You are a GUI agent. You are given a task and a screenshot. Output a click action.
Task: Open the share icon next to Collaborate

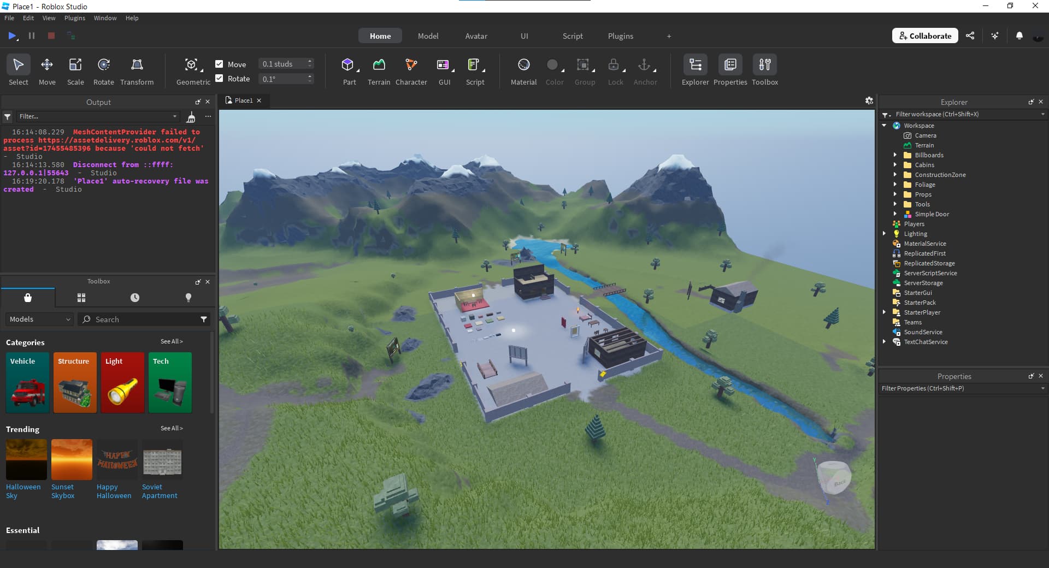tap(970, 35)
